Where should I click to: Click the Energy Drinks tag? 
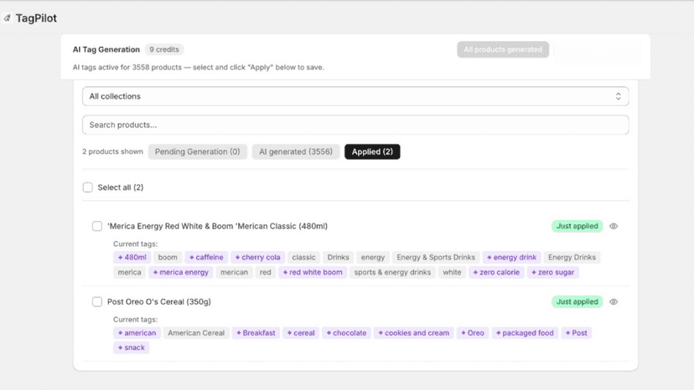coord(572,257)
